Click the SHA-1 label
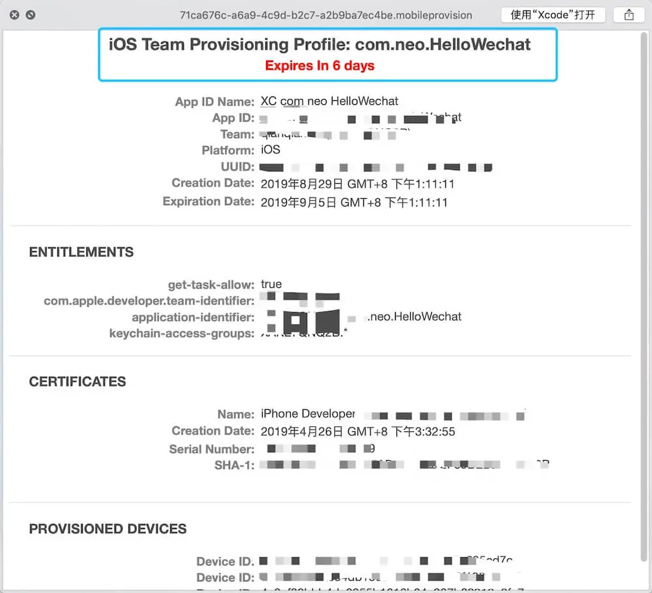This screenshot has width=652, height=593. tap(235, 465)
